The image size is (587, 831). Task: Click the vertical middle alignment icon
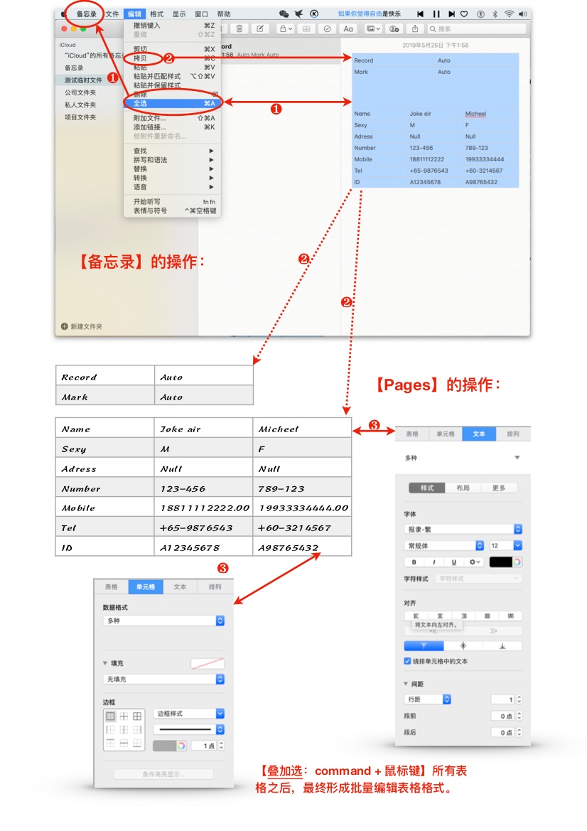pos(463,645)
